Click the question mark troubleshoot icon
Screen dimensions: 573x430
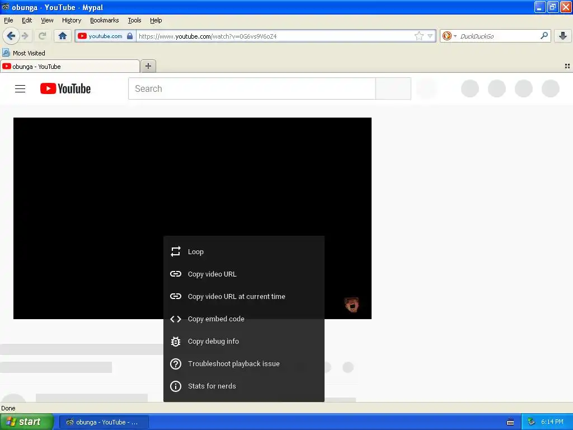(176, 364)
